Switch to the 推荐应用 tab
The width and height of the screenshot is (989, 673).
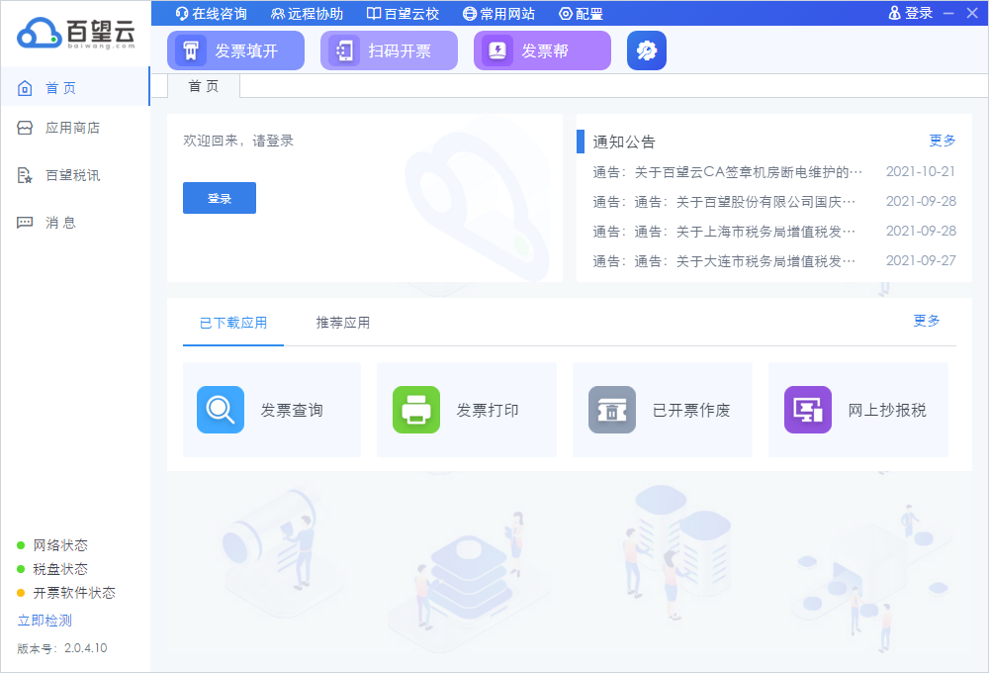coord(343,323)
